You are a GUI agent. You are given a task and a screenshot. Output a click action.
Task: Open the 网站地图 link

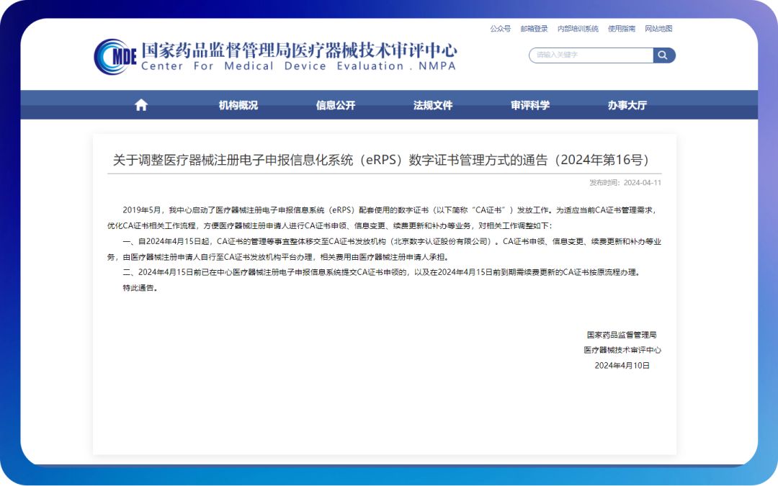[658, 29]
